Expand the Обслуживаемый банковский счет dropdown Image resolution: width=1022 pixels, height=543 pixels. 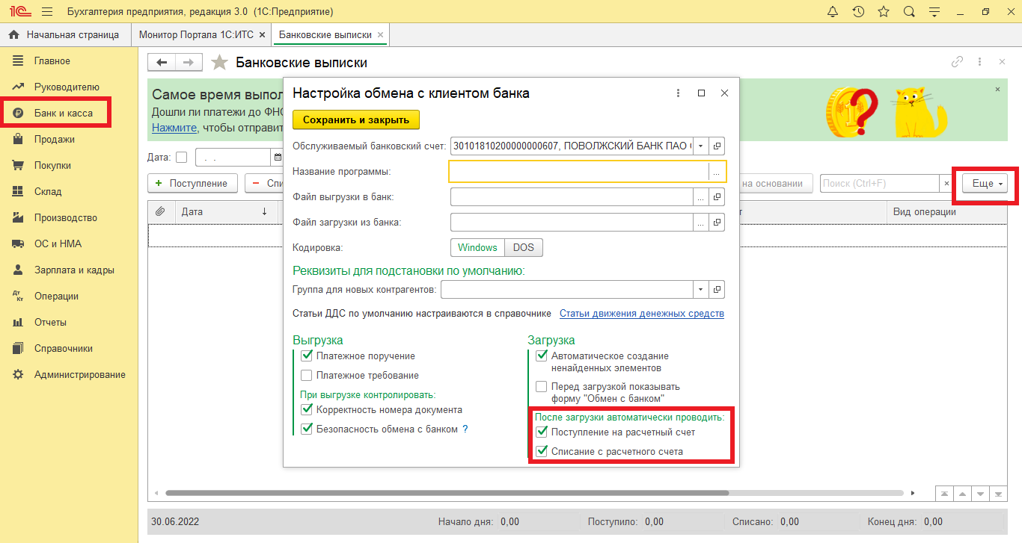[701, 146]
